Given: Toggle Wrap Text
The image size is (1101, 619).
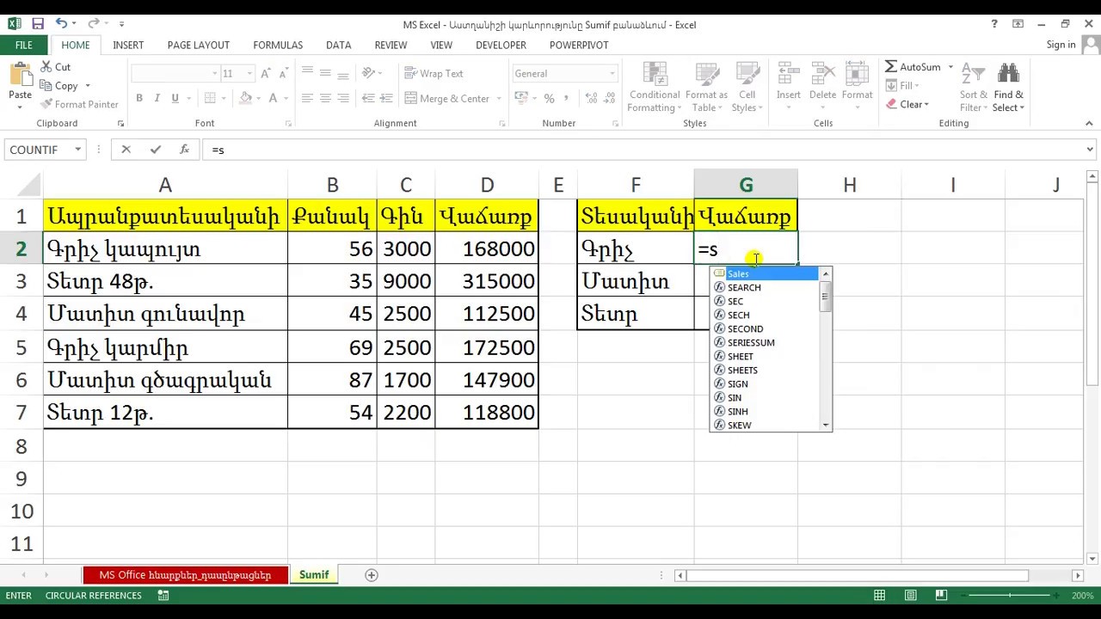Looking at the screenshot, I should [434, 73].
